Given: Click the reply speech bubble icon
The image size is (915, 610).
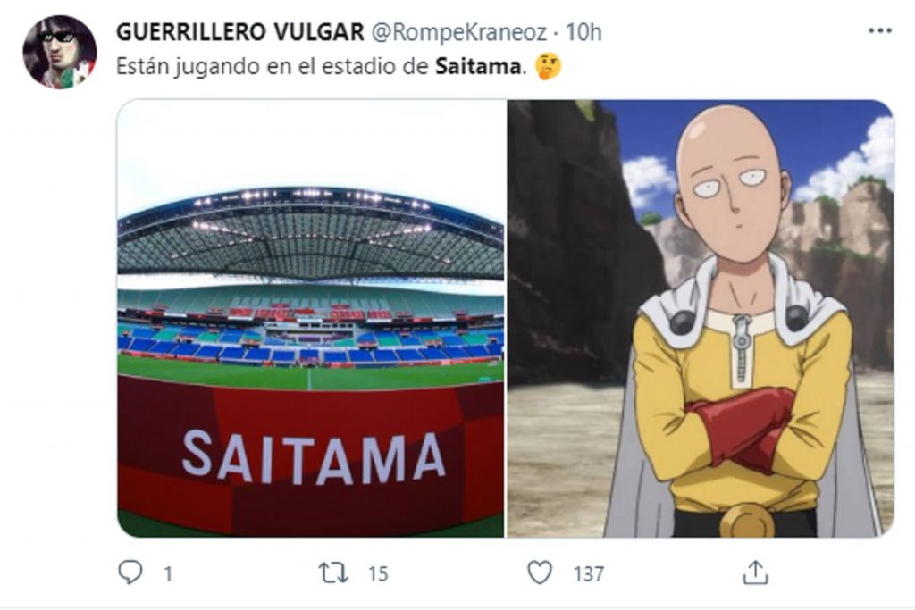Looking at the screenshot, I should tap(130, 572).
